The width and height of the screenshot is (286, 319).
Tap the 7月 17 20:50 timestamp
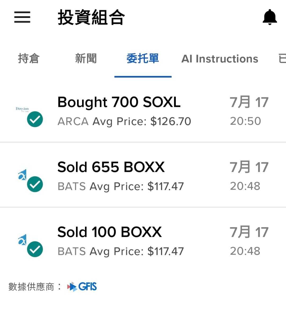(249, 111)
